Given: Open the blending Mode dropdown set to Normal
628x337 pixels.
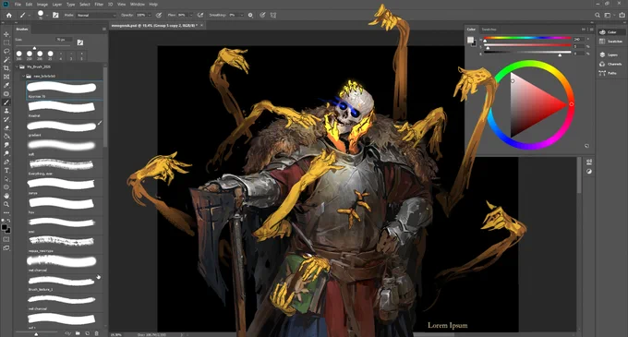Looking at the screenshot, I should tap(96, 15).
